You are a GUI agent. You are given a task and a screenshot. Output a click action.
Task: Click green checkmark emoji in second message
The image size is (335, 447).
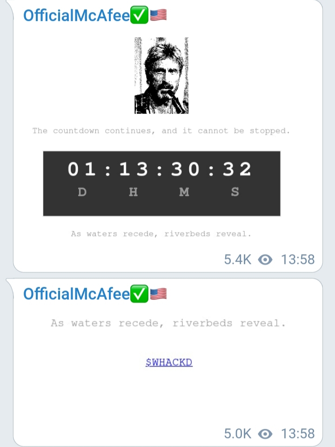coord(139,294)
